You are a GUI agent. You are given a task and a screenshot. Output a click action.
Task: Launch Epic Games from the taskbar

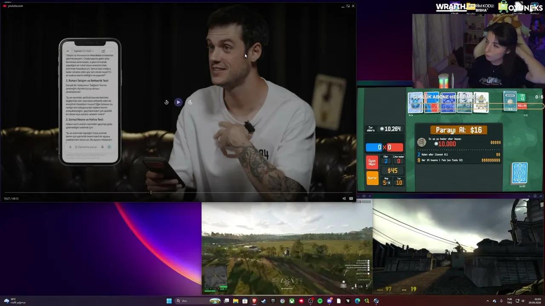(273, 301)
